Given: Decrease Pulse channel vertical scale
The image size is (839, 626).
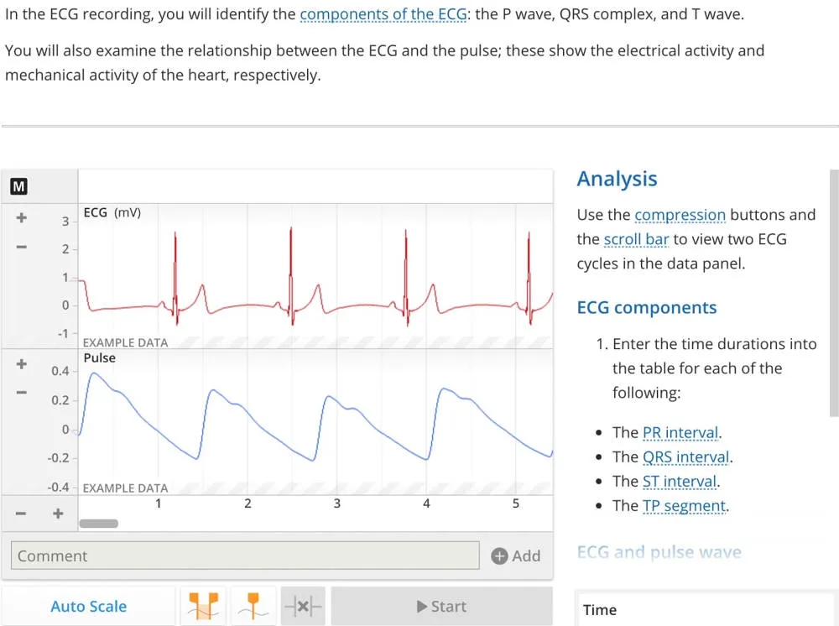Looking at the screenshot, I should [x=22, y=392].
